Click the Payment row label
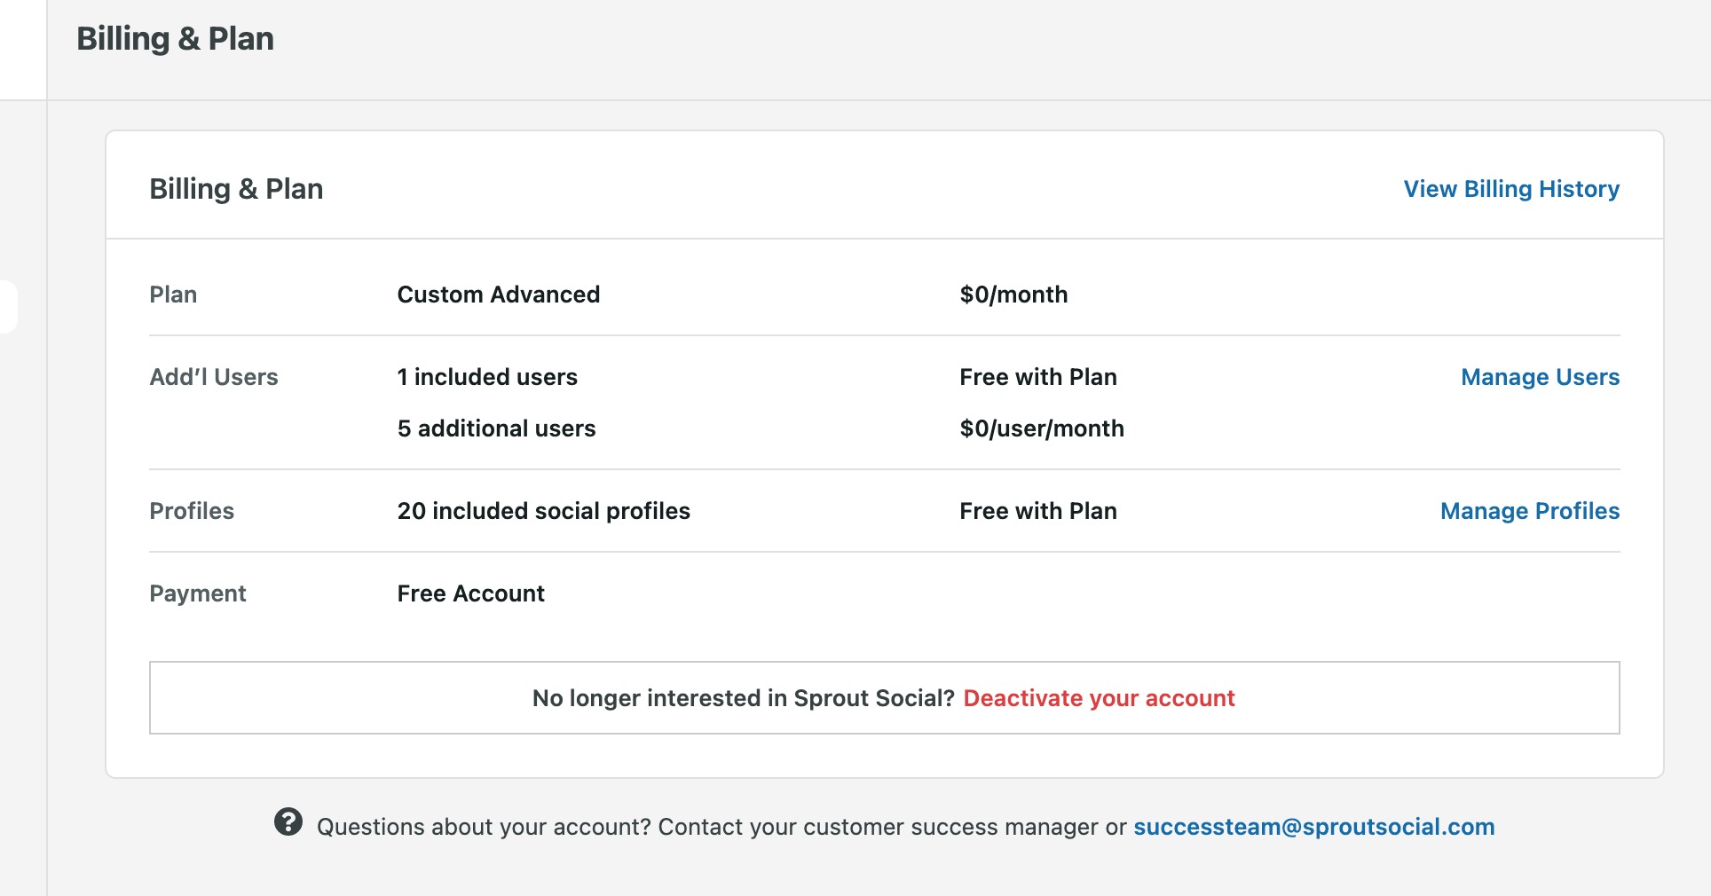Screen dimensions: 1711x896 (x=198, y=593)
